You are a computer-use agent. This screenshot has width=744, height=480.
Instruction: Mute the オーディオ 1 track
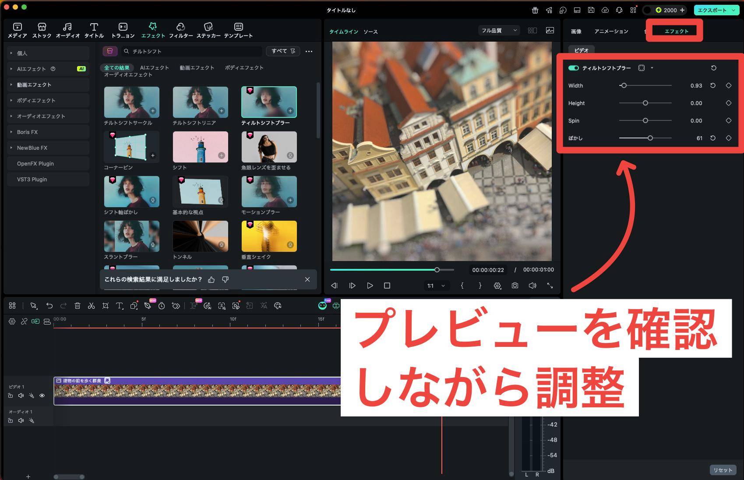[21, 420]
